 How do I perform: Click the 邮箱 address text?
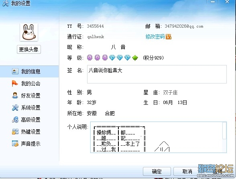pyautogui.click(x=184, y=26)
